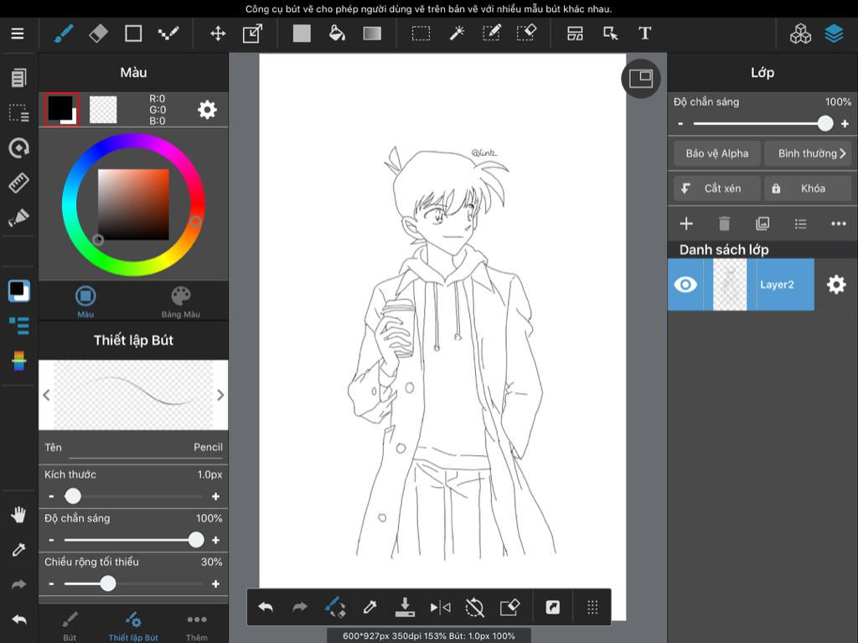Open Bình thường blend mode dropdown

(x=809, y=153)
